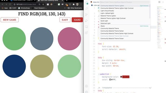This screenshot has width=166, height=93.
Task: Choose the Light (Visual Studio) theme
Action: (125, 11)
